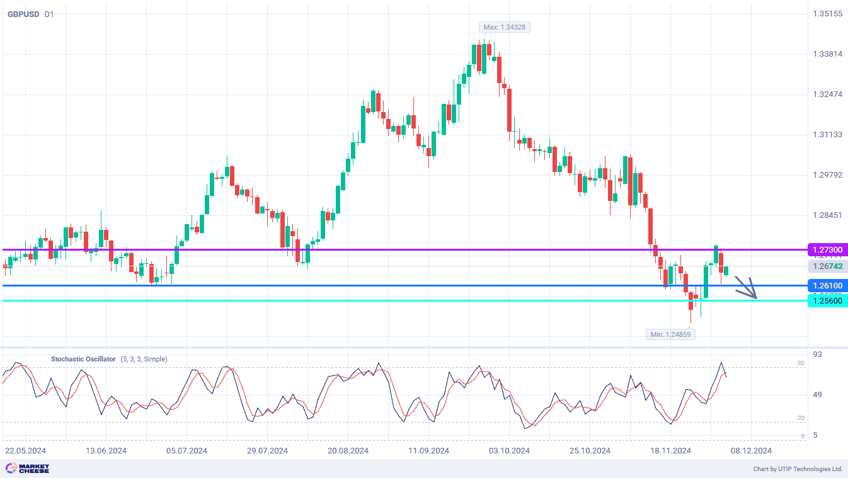Click the Chart by UTIP Technologies Ltd. credit

pos(798,469)
